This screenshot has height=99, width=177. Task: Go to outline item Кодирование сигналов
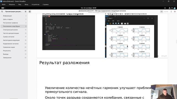coord(14,44)
